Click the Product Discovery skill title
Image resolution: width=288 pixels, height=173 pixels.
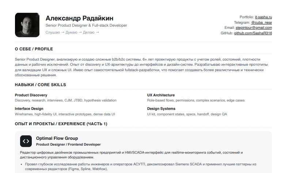click(31, 95)
